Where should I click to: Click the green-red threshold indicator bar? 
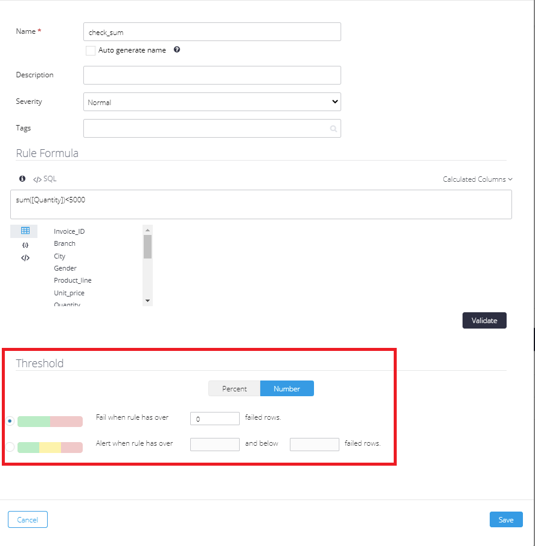coord(50,421)
